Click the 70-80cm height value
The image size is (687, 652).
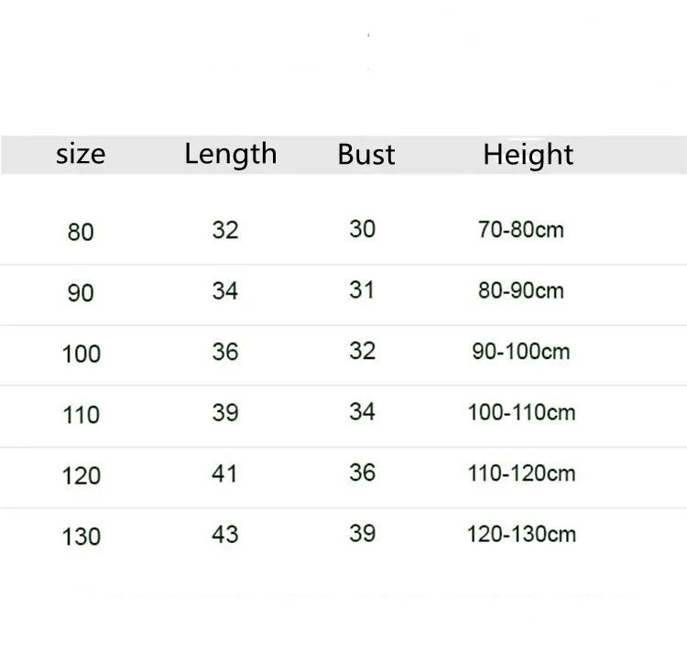click(x=520, y=230)
